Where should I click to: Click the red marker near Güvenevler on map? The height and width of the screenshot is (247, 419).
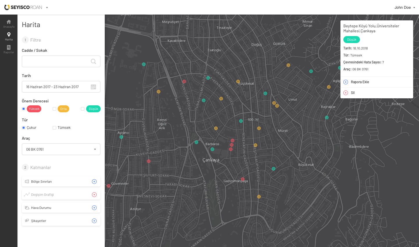(109, 186)
